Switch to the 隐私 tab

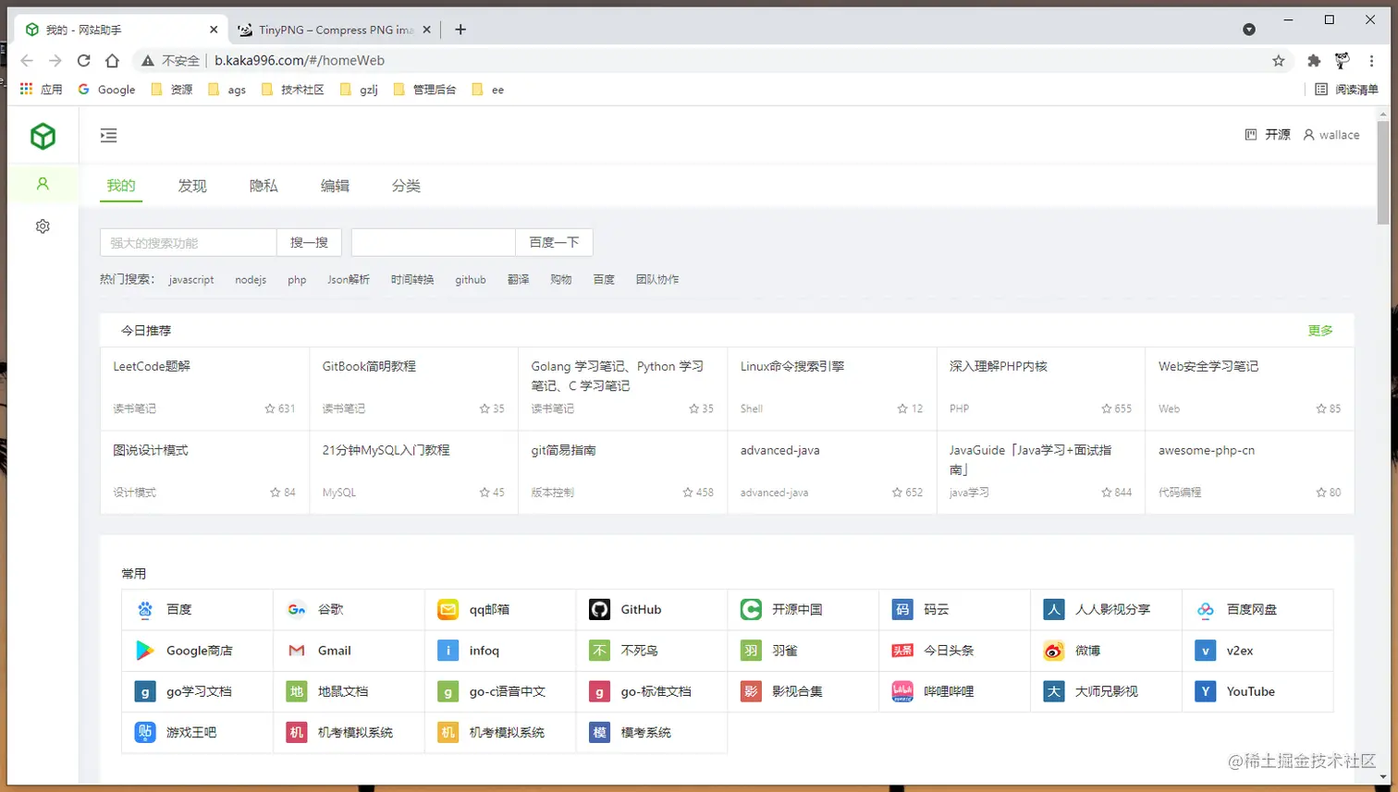click(x=264, y=186)
